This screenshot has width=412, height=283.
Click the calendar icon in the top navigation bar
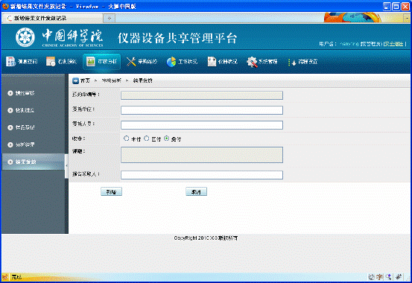pyautogui.click(x=51, y=61)
